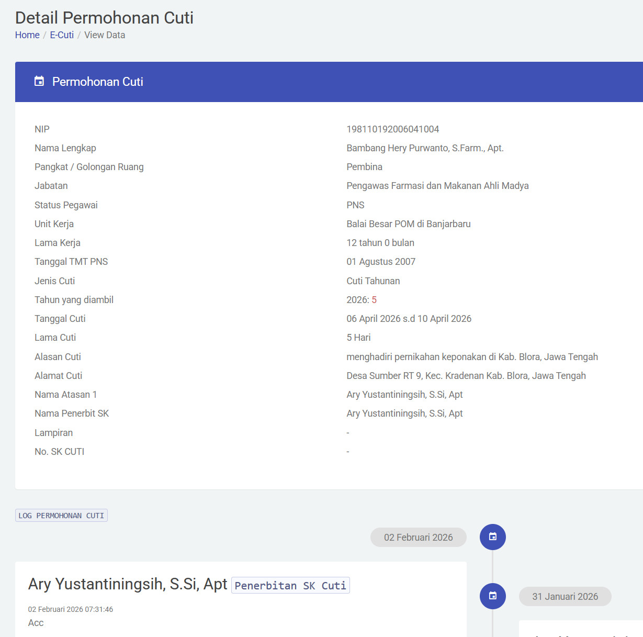The image size is (643, 637).
Task: Click the Penerbitan SK Cuti badge
Action: point(290,585)
